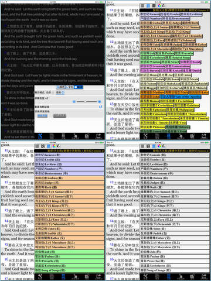Tap brightness decrease icon left of slider
The width and height of the screenshot is (211, 281).
74,102
